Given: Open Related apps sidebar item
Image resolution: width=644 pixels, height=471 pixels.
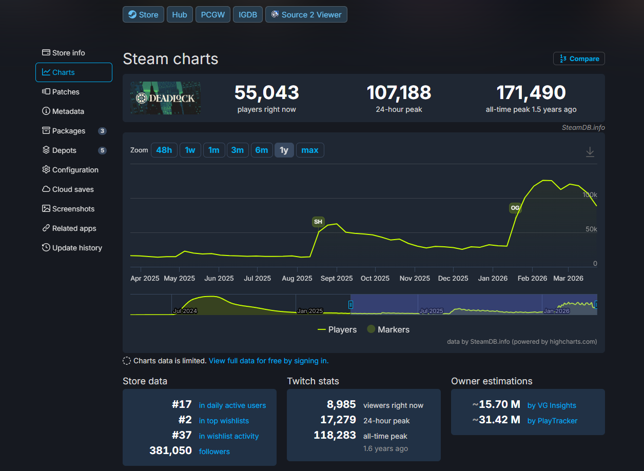Looking at the screenshot, I should [x=74, y=228].
